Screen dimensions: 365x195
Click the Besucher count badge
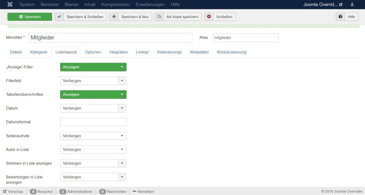33,191
